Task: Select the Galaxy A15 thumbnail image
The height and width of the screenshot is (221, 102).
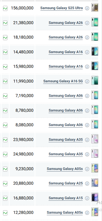Action: [95, 197]
